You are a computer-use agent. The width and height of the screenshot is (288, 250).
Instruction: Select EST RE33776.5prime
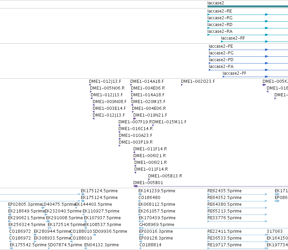224,218
